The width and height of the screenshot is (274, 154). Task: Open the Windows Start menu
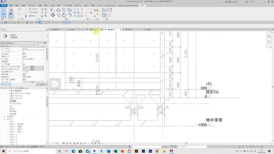pyautogui.click(x=3, y=151)
